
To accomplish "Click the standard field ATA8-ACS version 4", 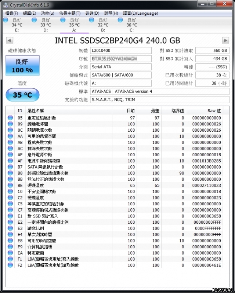I will click(x=160, y=92).
